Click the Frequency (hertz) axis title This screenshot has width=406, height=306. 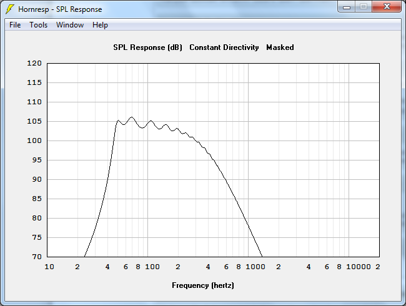pos(203,285)
